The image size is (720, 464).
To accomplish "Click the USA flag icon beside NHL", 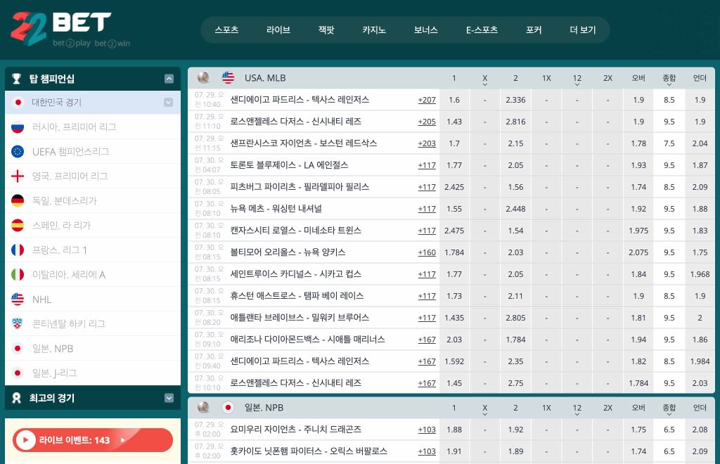I will coord(18,299).
